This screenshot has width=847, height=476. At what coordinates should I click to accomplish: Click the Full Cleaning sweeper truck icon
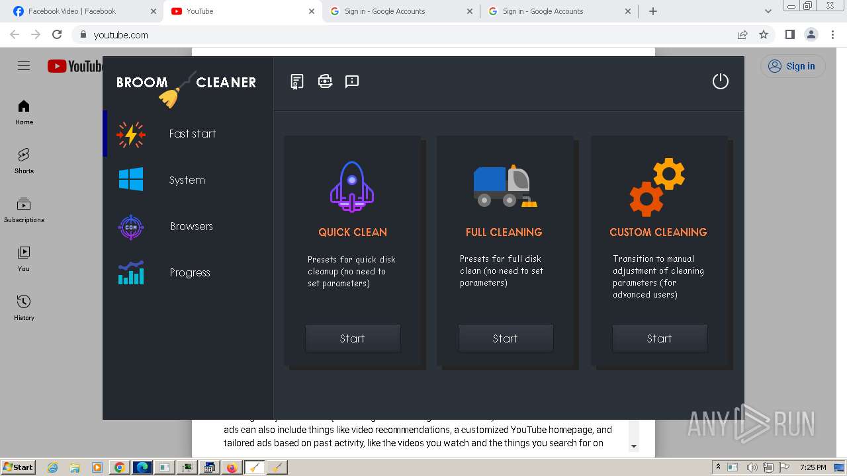(505, 186)
